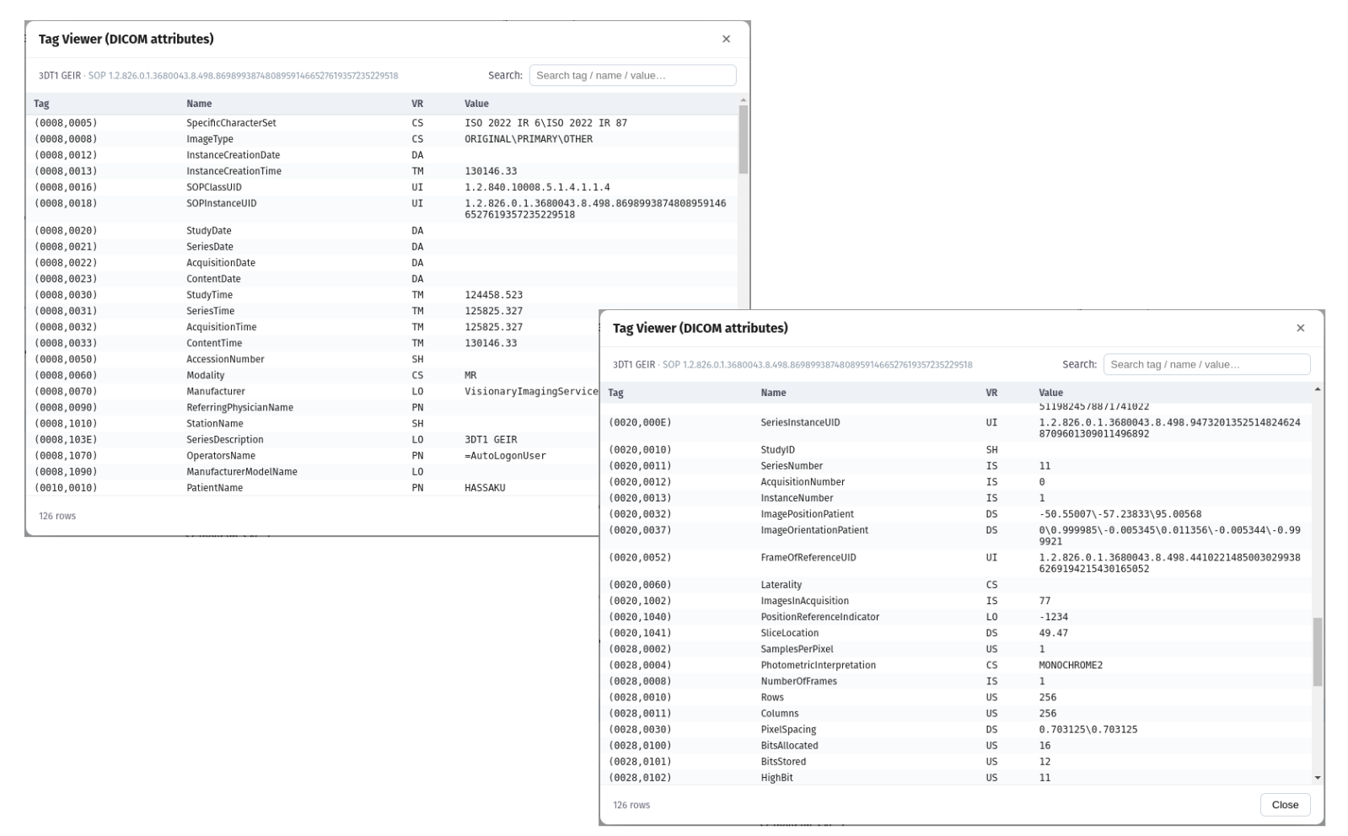Click the value '-50.55007\-57.23833\95.00568'
The height and width of the screenshot is (836, 1348).
1120,514
